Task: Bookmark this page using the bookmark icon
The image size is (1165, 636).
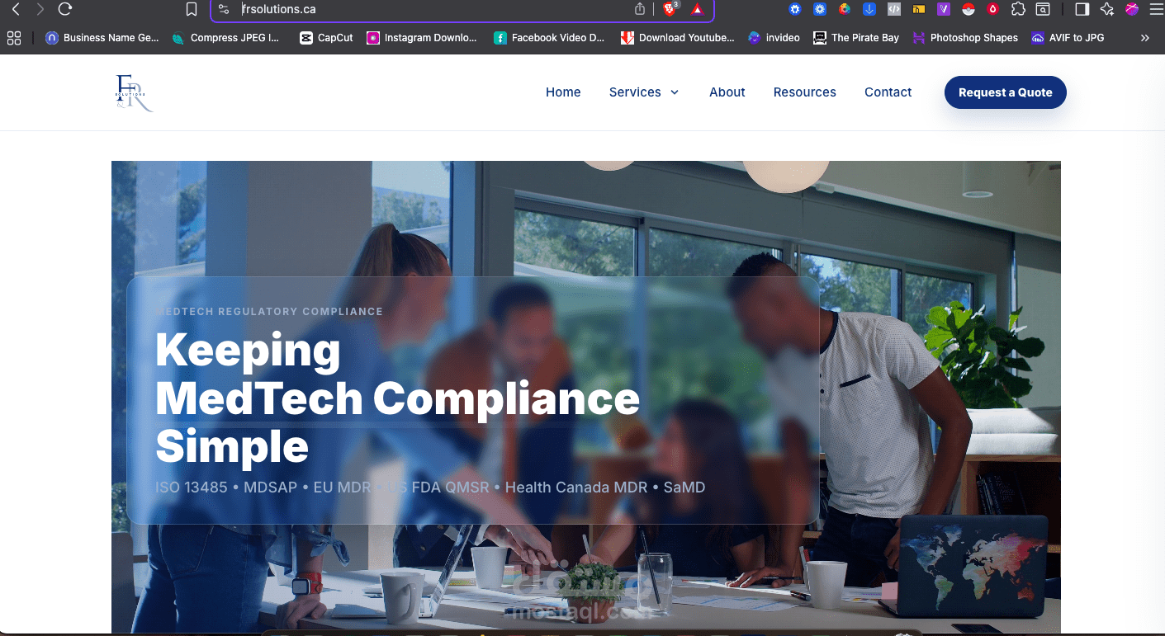Action: [x=192, y=9]
